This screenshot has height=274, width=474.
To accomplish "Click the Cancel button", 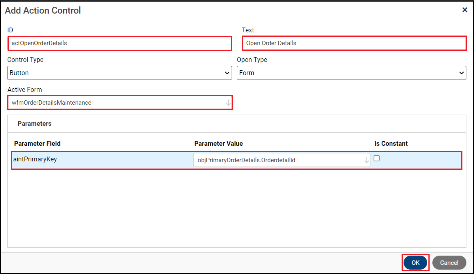I will [x=449, y=262].
